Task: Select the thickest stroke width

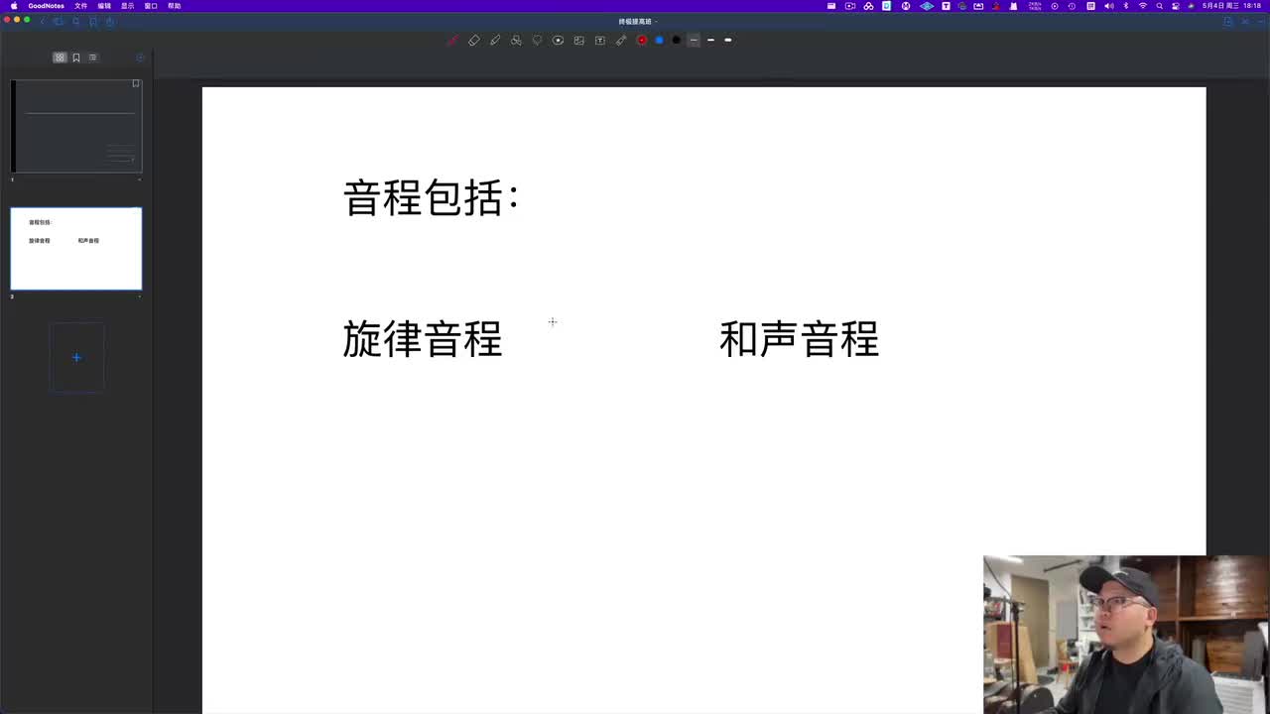Action: (x=727, y=41)
